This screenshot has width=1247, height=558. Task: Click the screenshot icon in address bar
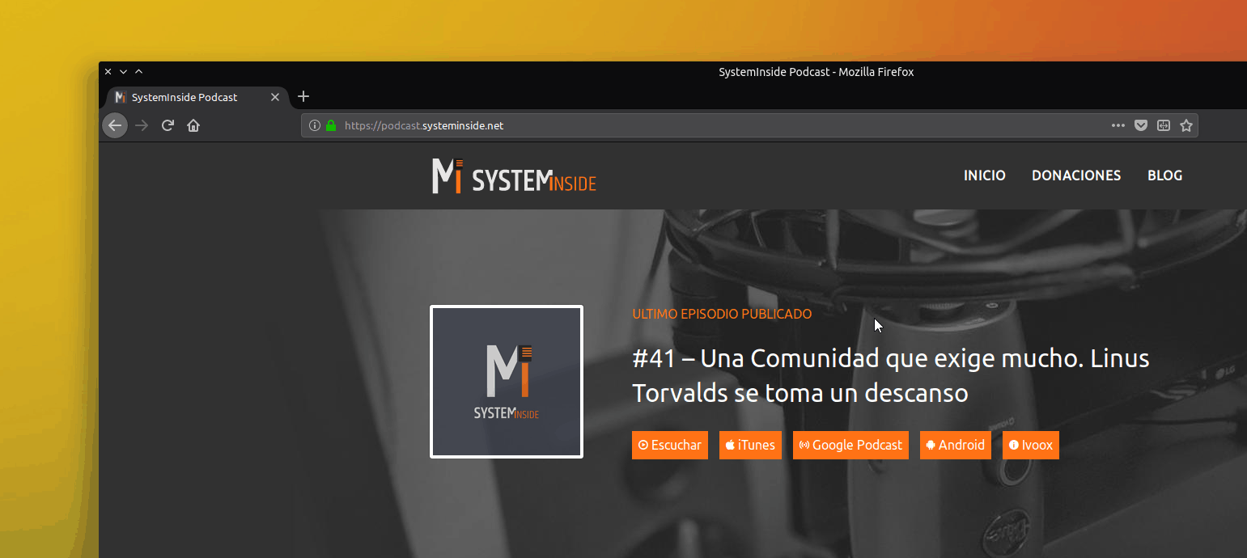pyautogui.click(x=1164, y=125)
